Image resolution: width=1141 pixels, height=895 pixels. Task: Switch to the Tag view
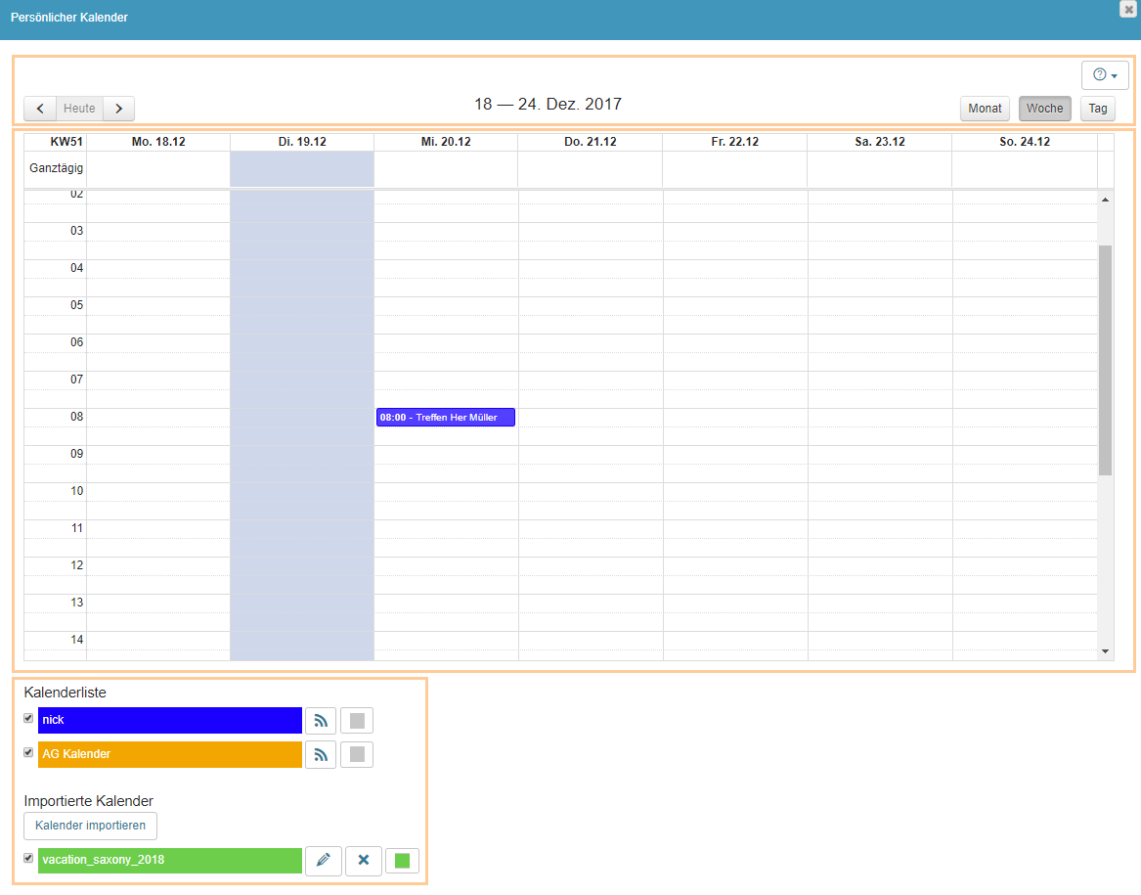point(1097,108)
